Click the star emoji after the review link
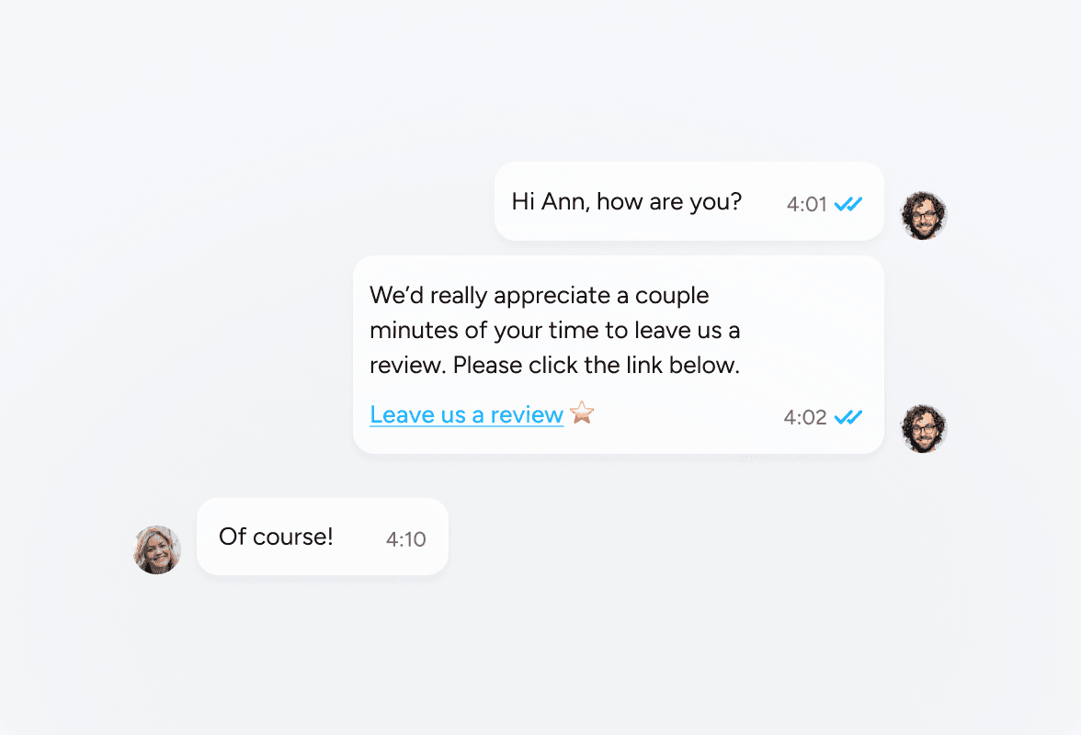The image size is (1081, 735). click(582, 413)
